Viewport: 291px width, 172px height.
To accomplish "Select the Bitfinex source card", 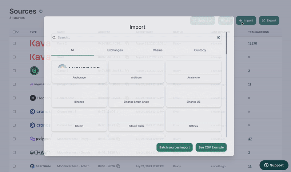I will [194, 120].
